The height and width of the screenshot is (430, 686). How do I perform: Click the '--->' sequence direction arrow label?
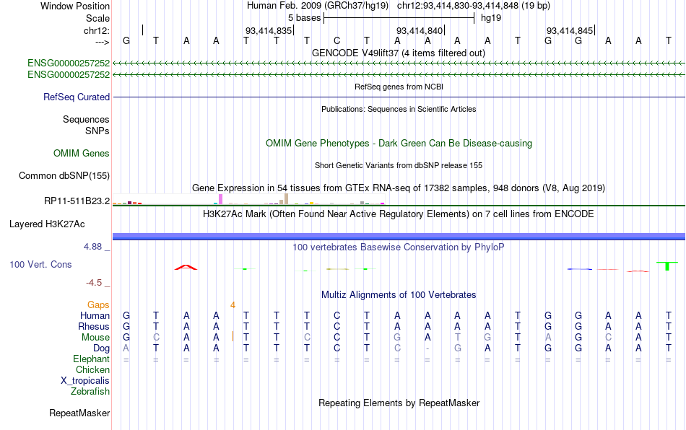(103, 42)
